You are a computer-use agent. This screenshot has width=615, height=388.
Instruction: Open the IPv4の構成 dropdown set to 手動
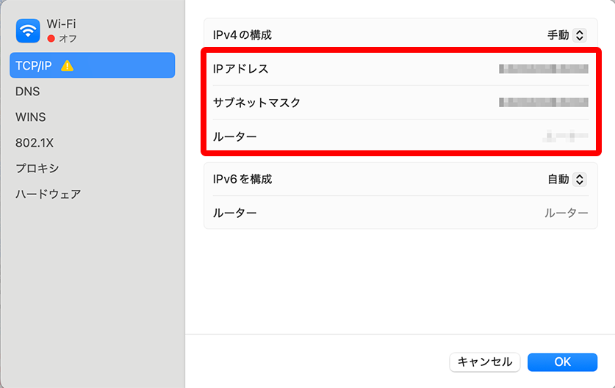coord(566,34)
